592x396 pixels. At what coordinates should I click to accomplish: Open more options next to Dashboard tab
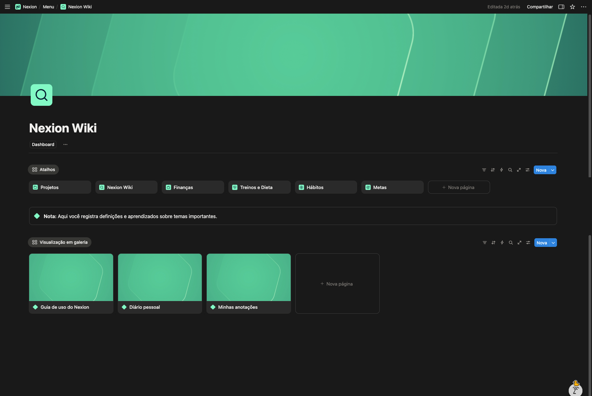click(65, 144)
